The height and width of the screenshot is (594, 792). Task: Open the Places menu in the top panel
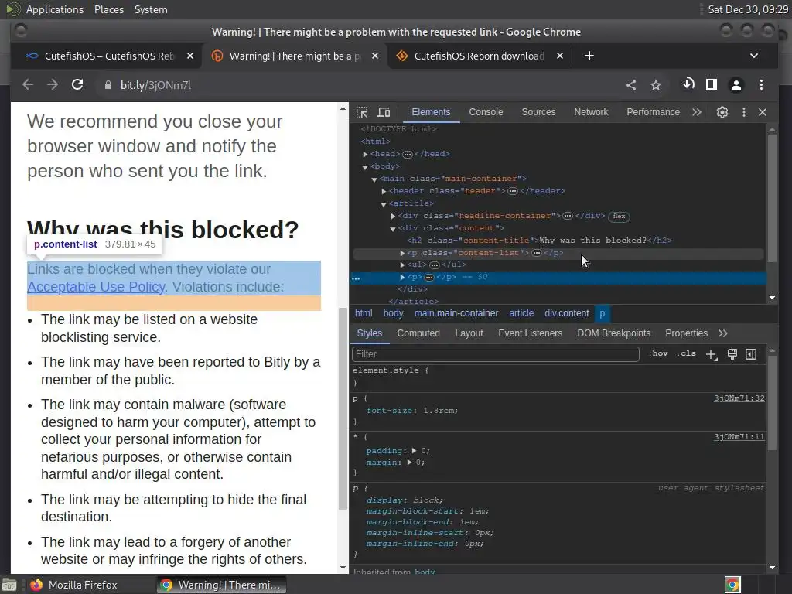(x=109, y=9)
